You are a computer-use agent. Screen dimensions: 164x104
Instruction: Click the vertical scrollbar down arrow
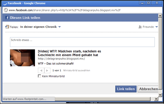click(x=160, y=95)
